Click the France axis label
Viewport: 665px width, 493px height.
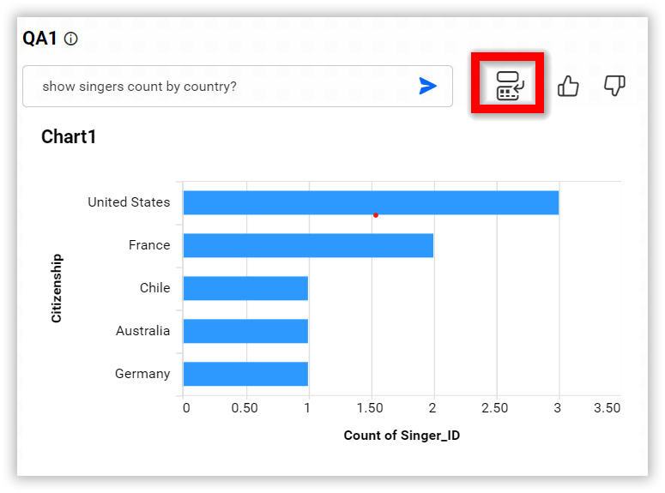(149, 245)
